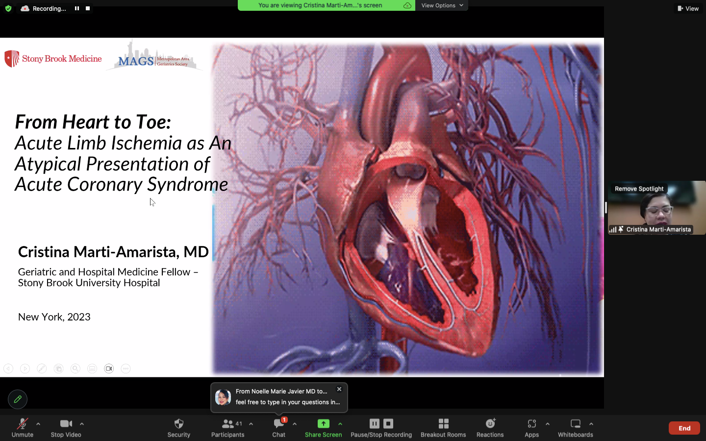Image resolution: width=706 pixels, height=441 pixels.
Task: Click presenter name 'Cristina Marti-Amarista, MD'
Action: [x=113, y=251]
